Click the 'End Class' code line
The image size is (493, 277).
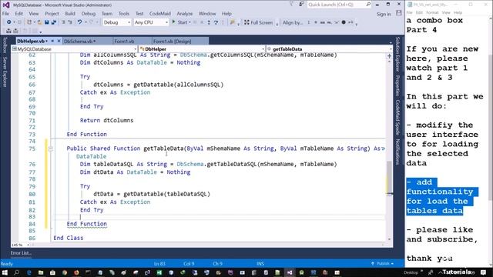click(69, 238)
